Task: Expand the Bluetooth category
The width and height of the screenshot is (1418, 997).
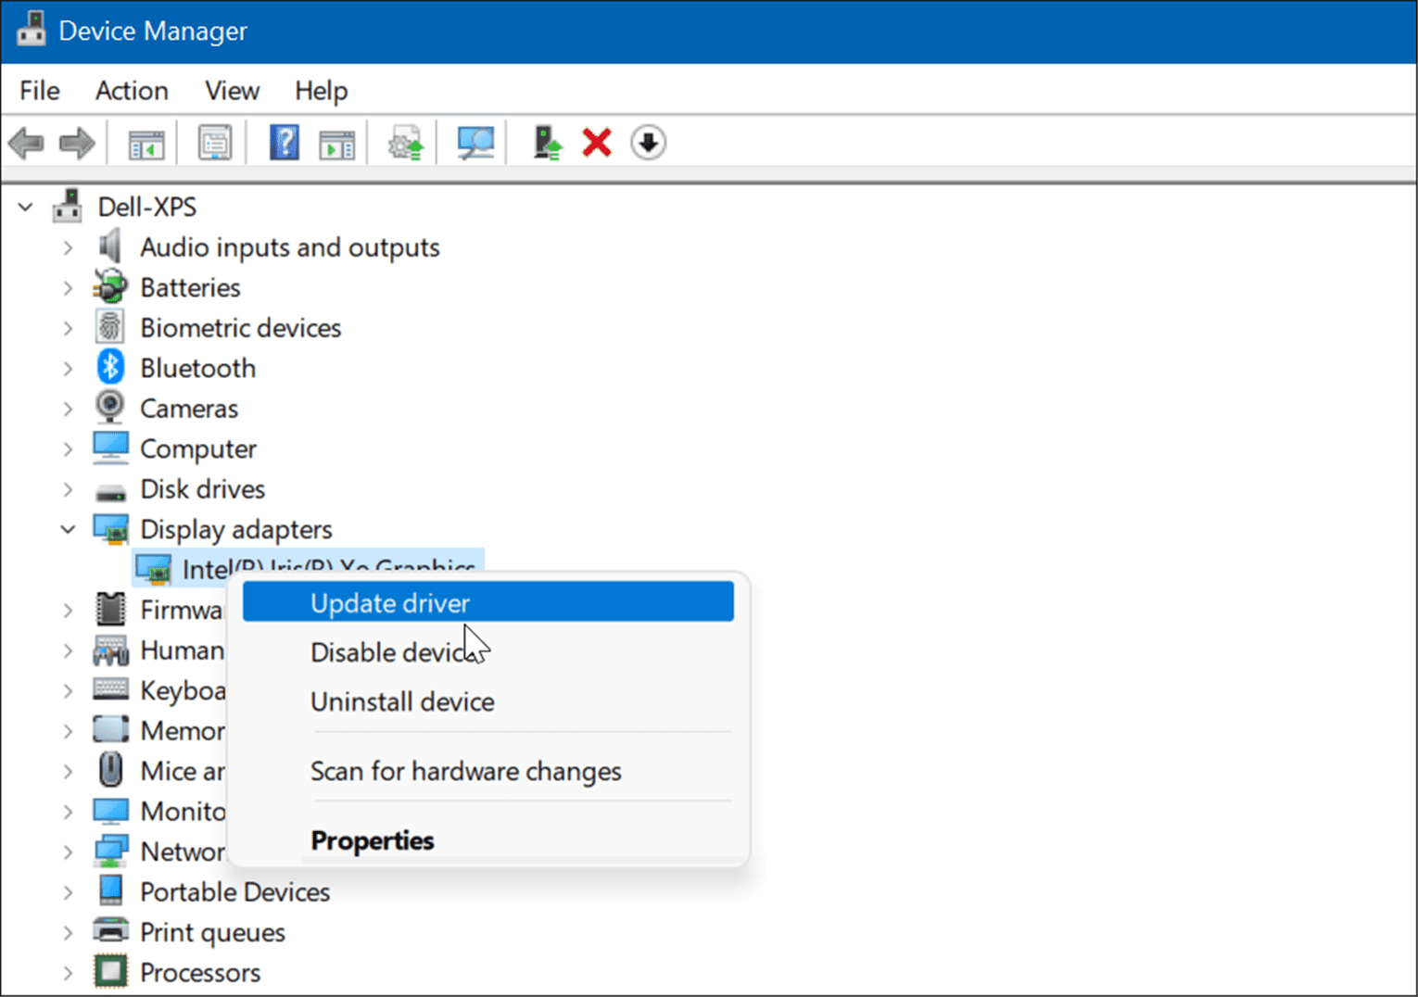Action: [69, 368]
